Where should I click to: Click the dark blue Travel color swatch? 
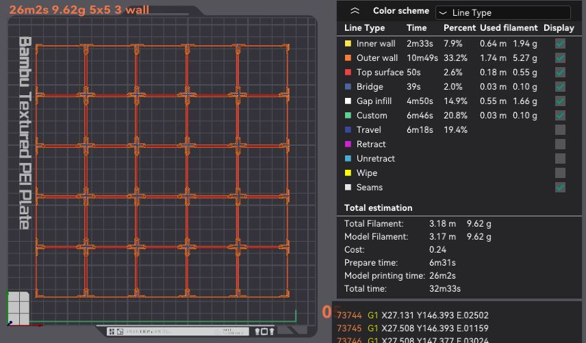pos(348,130)
